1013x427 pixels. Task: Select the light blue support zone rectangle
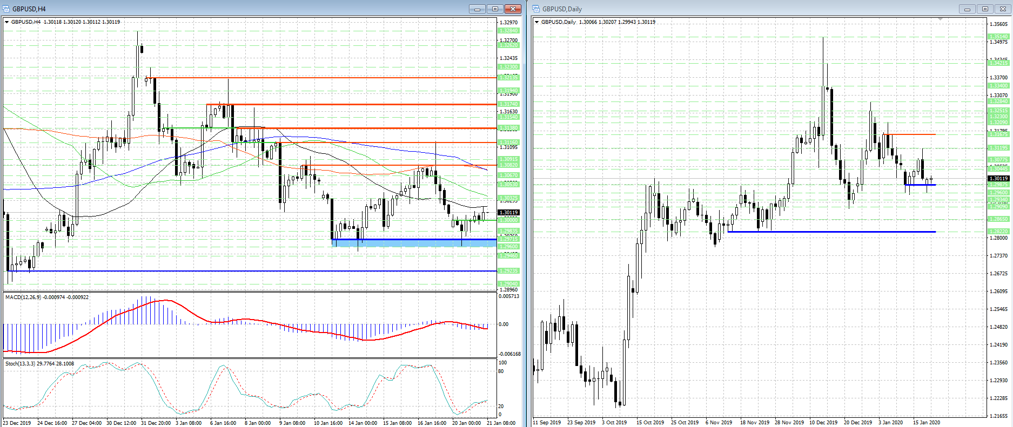click(x=414, y=243)
